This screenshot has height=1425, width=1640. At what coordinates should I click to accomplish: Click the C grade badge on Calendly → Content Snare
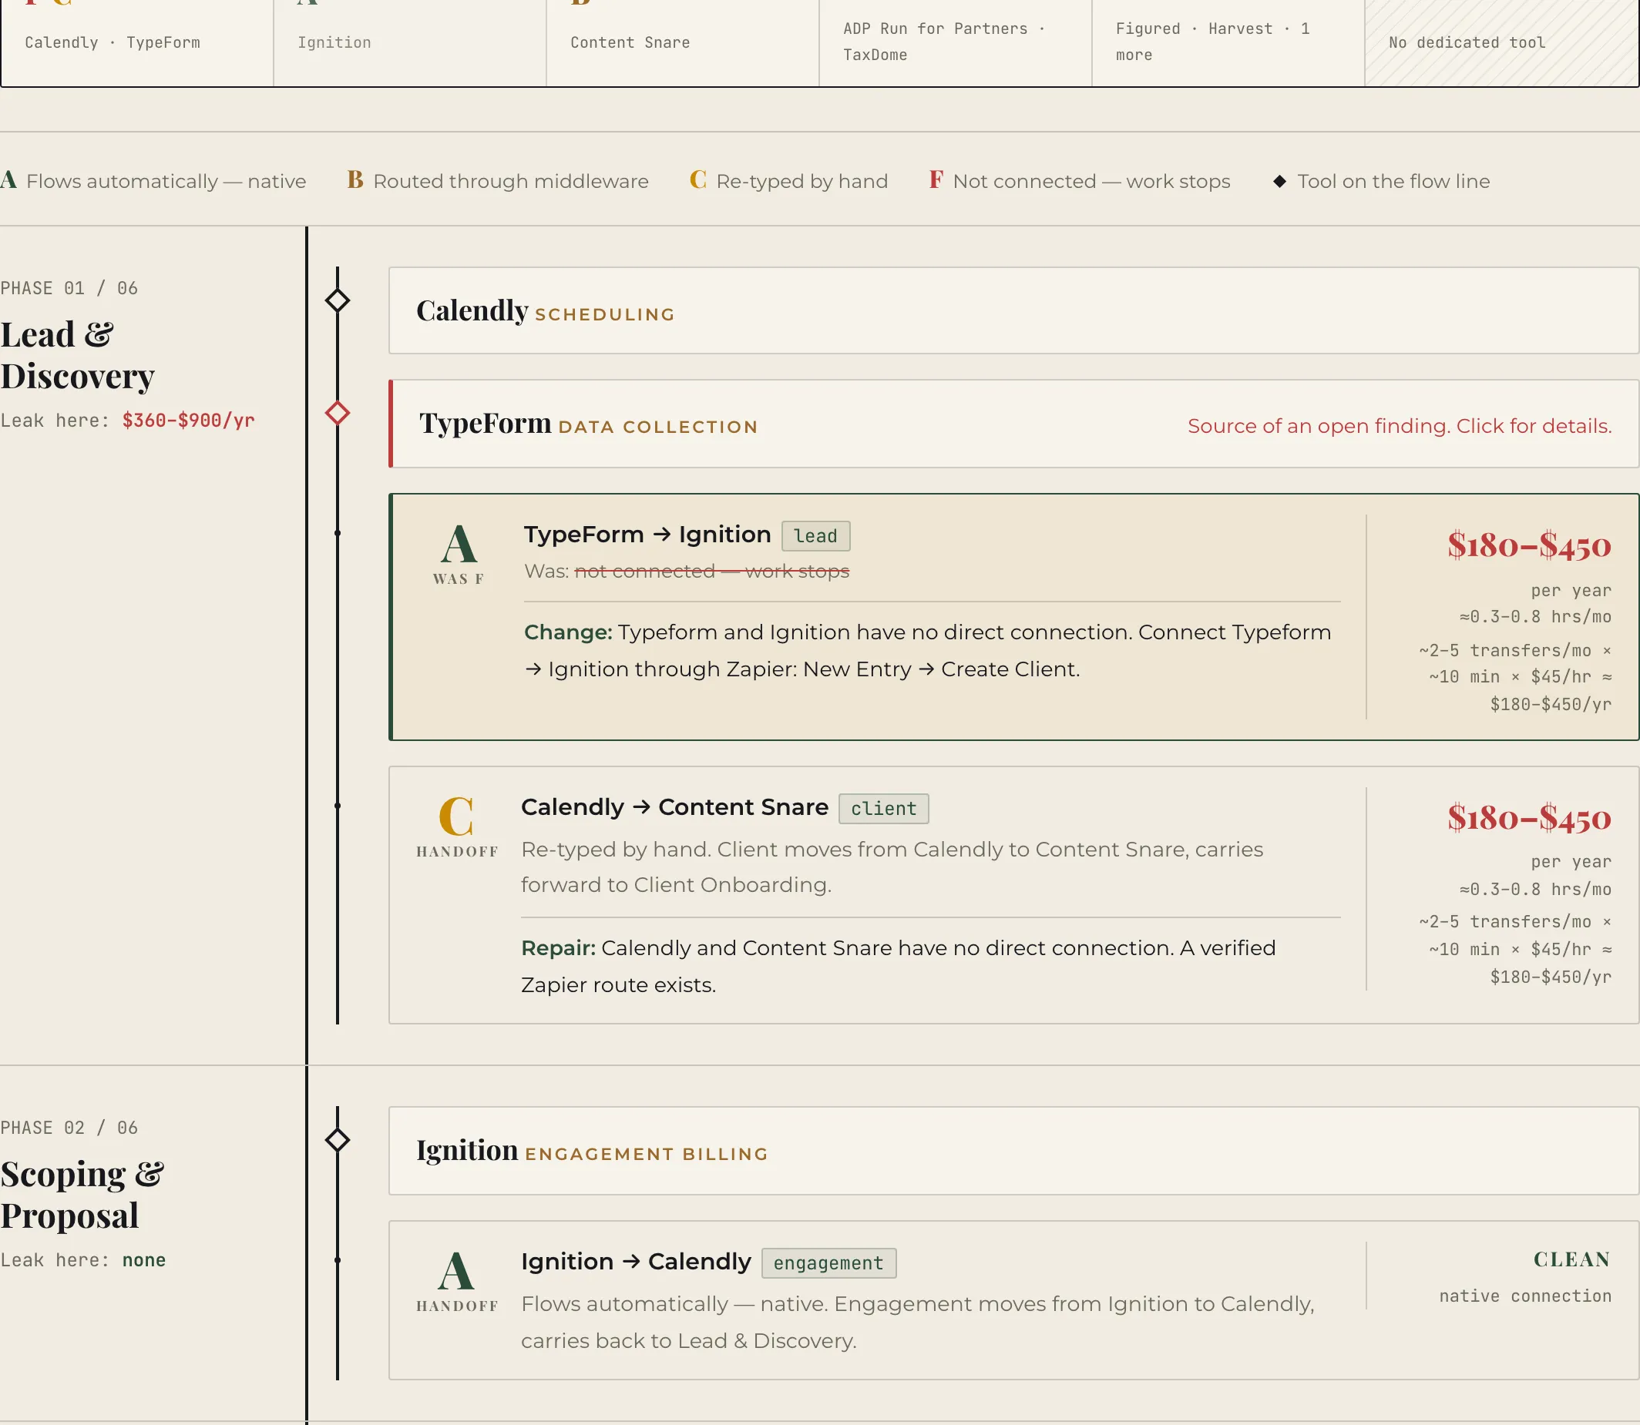(x=457, y=816)
